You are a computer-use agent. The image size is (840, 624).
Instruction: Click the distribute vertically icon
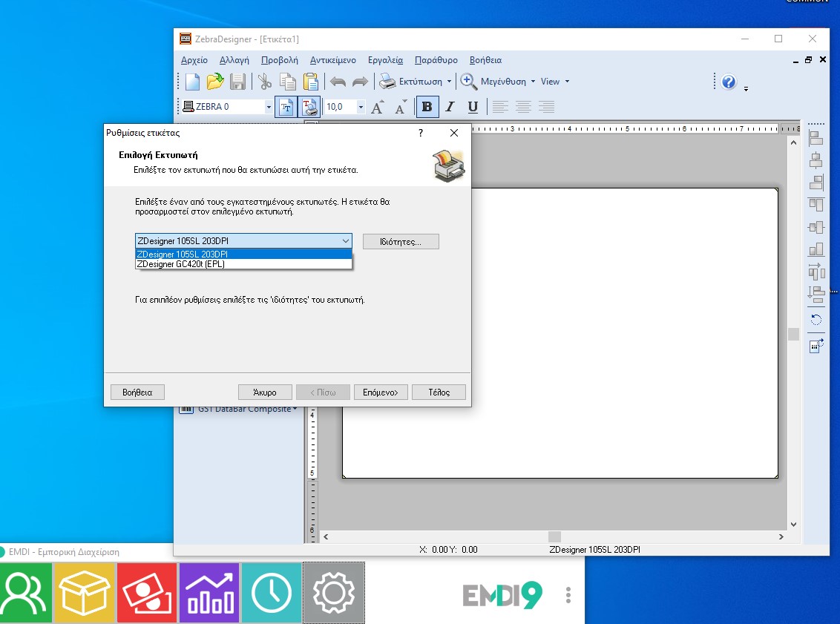[816, 294]
